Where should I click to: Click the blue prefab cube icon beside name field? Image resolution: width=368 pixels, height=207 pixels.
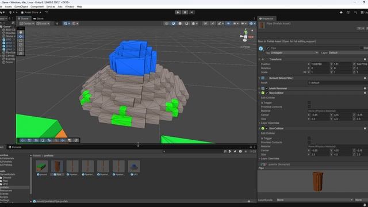pos(260,48)
